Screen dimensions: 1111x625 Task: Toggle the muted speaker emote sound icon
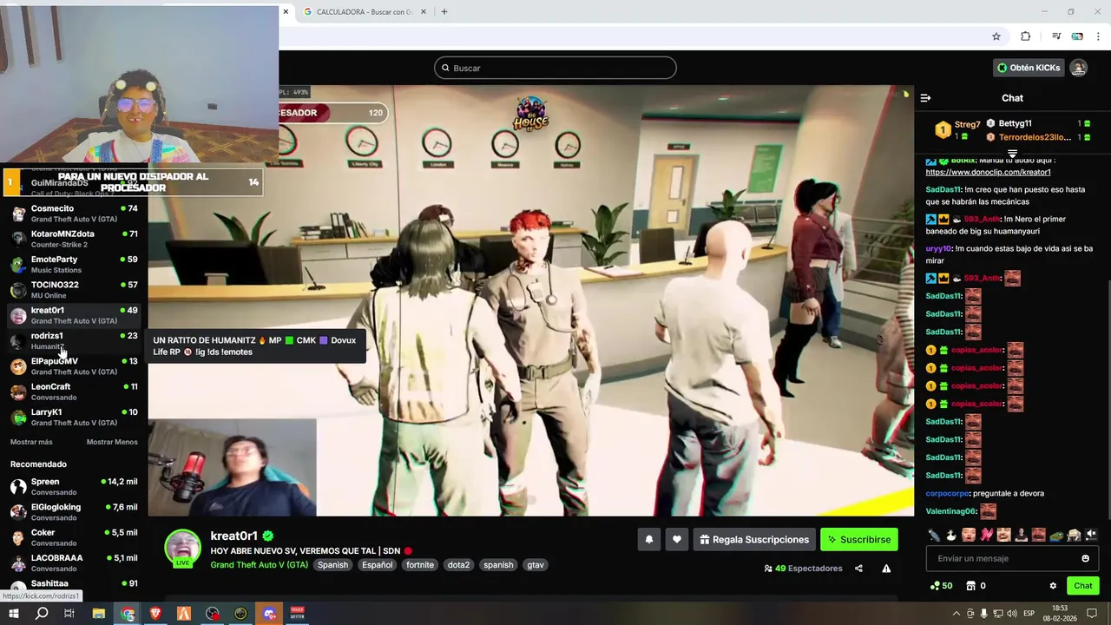point(1091,535)
